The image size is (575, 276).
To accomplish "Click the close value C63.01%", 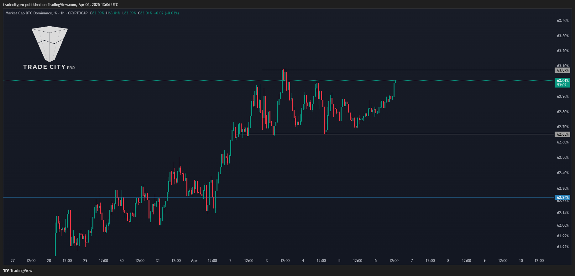I will tap(145, 13).
